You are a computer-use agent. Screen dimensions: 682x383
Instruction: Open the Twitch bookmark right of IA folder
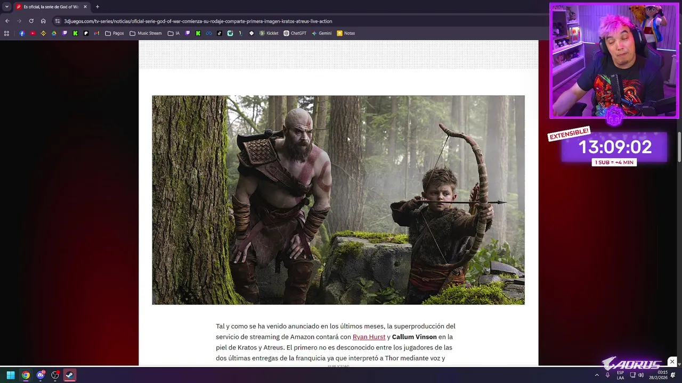tap(188, 33)
